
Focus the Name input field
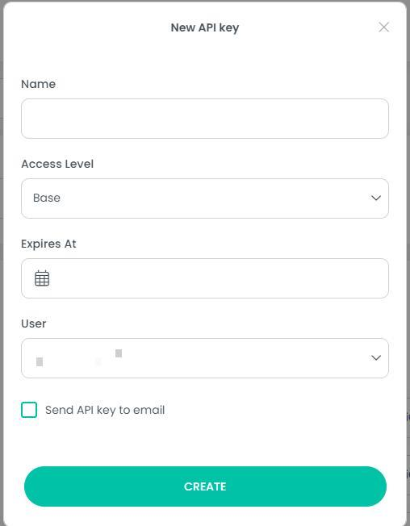click(205, 119)
